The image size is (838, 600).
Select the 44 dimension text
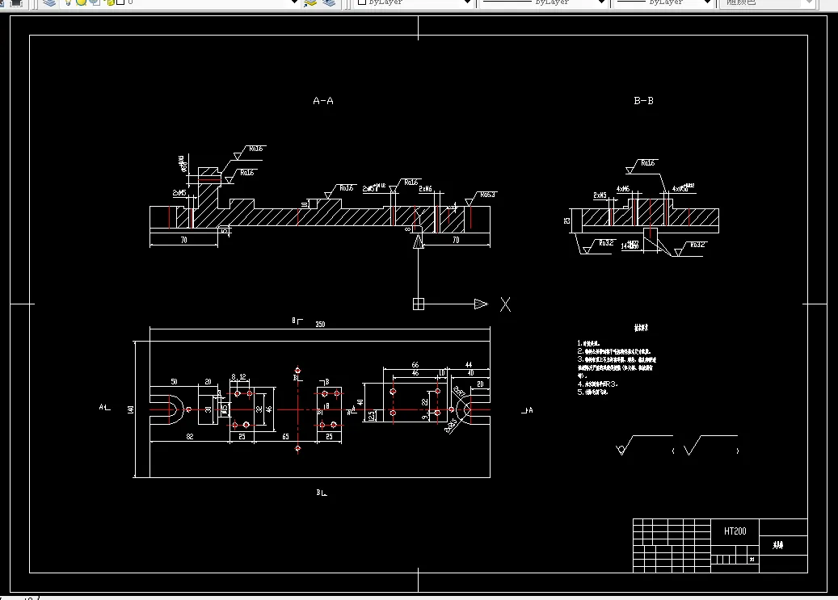pos(469,365)
